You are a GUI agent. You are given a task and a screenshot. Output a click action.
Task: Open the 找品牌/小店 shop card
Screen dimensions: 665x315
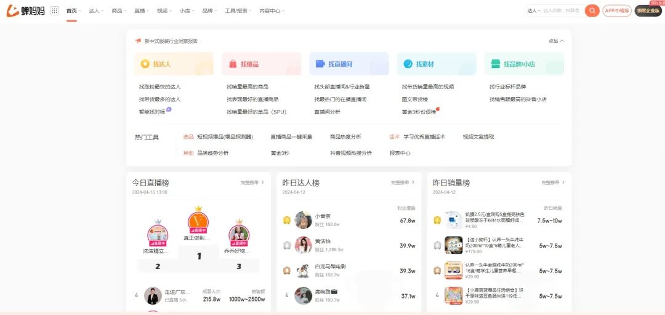click(524, 64)
